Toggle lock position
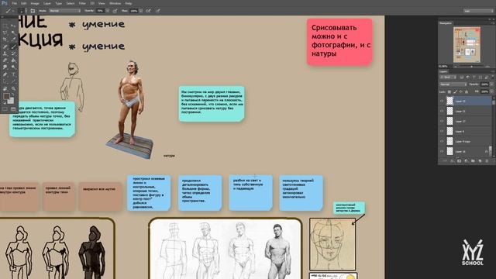The width and height of the screenshot is (496, 279). 460,91
